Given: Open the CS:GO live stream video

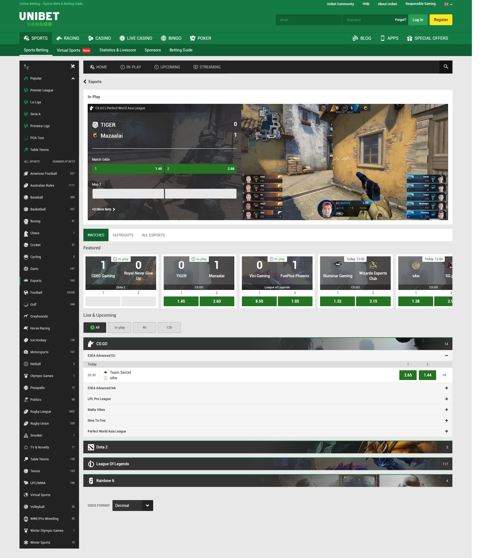Looking at the screenshot, I should click(x=344, y=162).
